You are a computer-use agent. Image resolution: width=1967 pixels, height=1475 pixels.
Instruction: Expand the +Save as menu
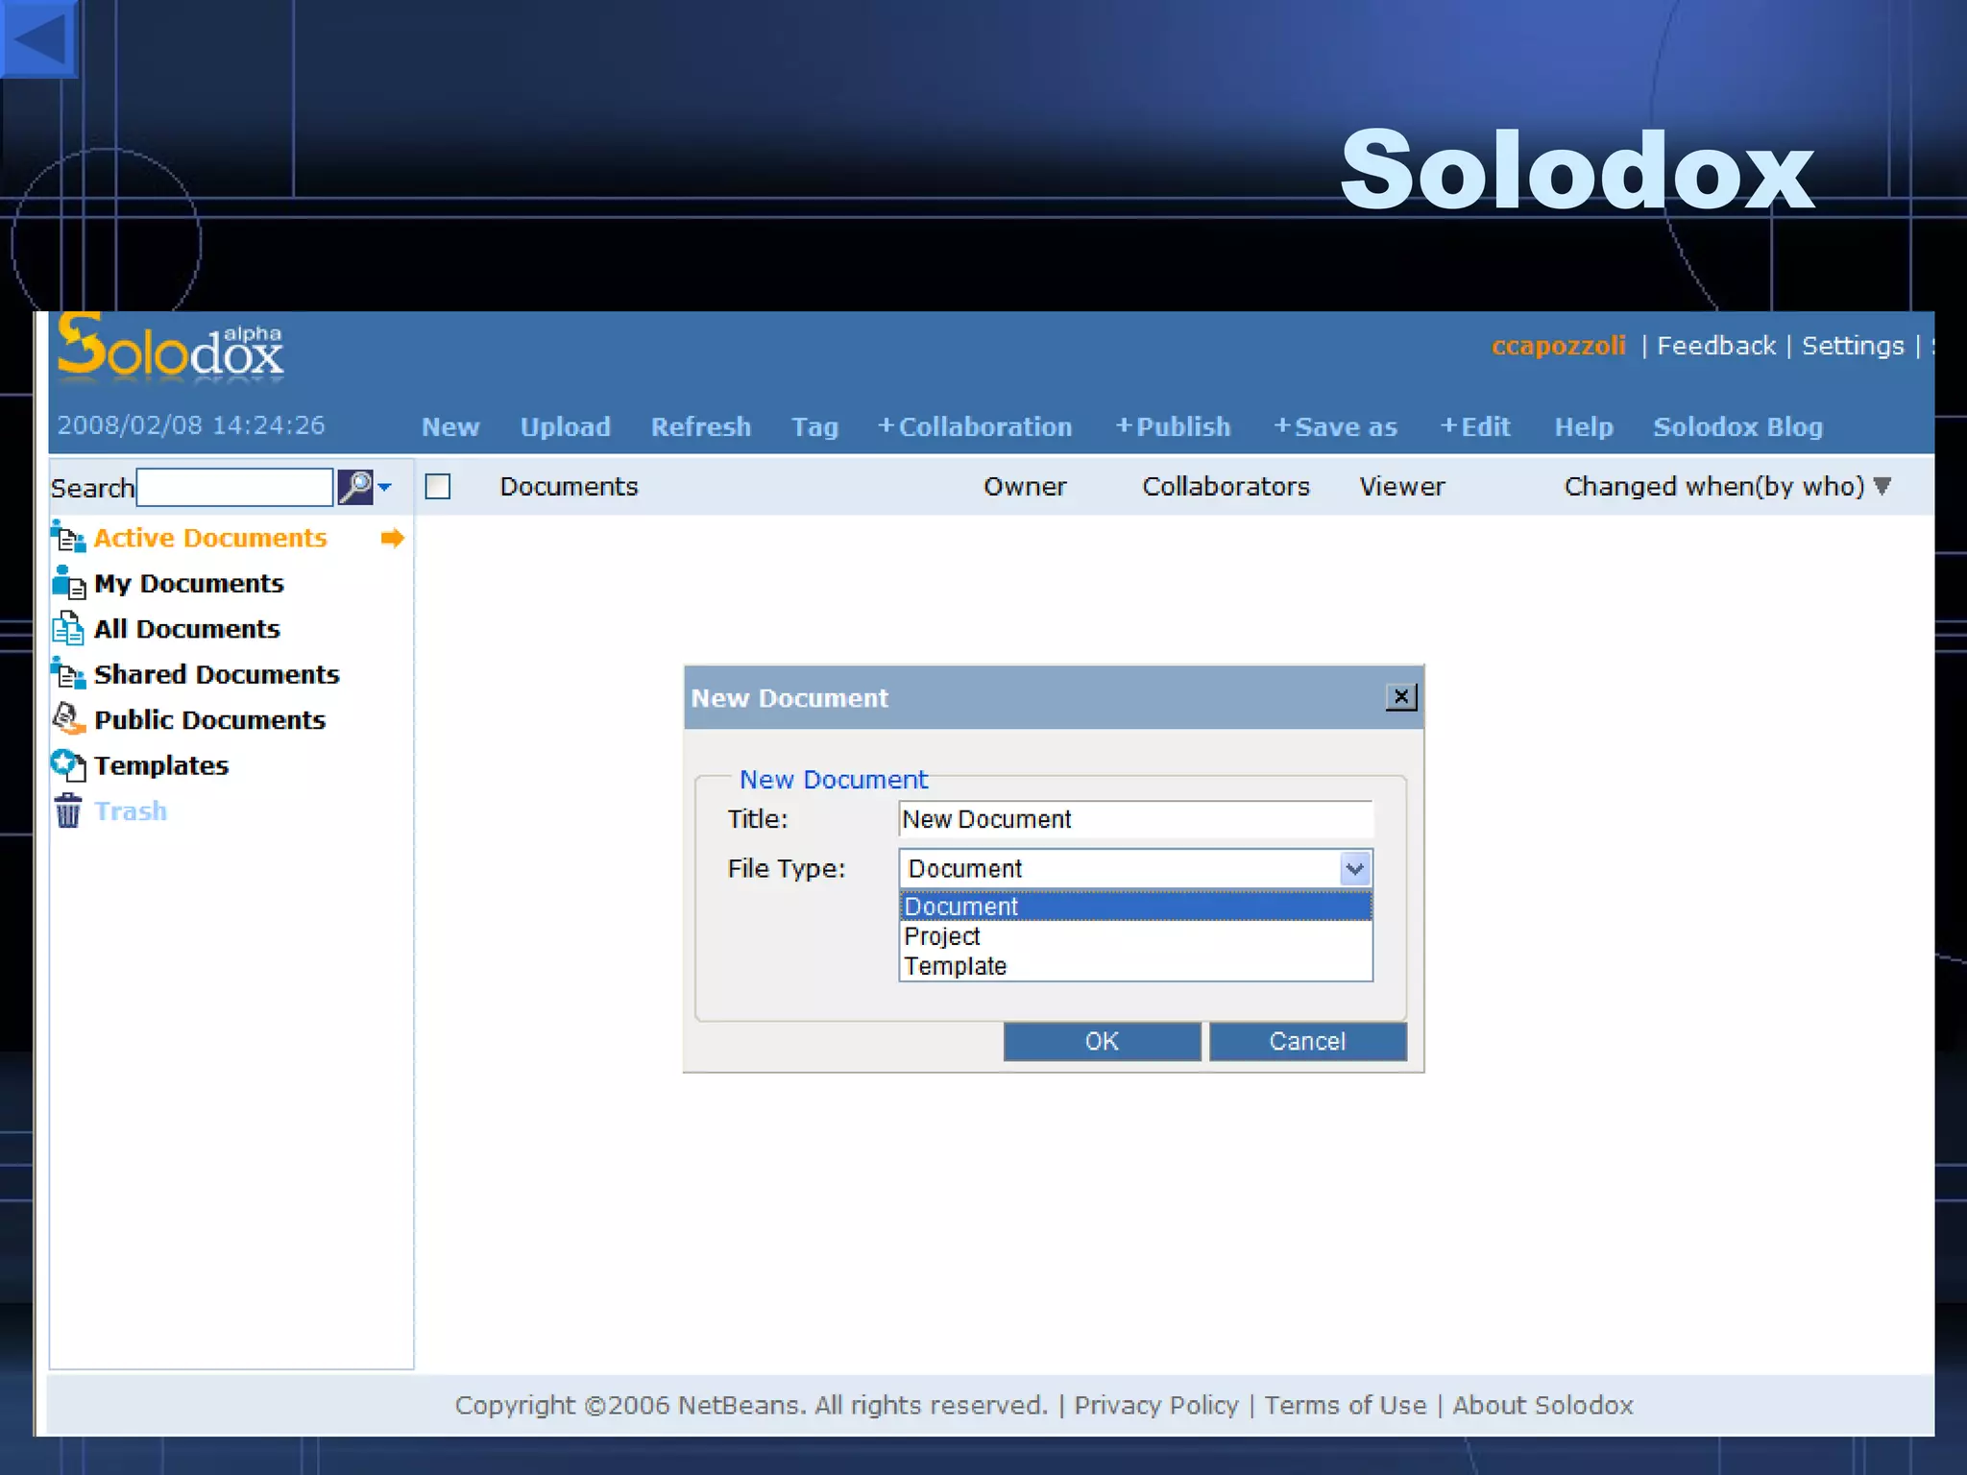pos(1335,427)
